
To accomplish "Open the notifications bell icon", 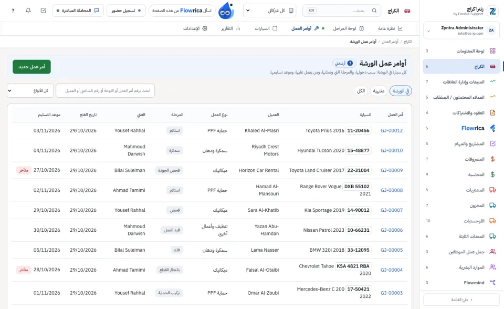I will point(28,11).
